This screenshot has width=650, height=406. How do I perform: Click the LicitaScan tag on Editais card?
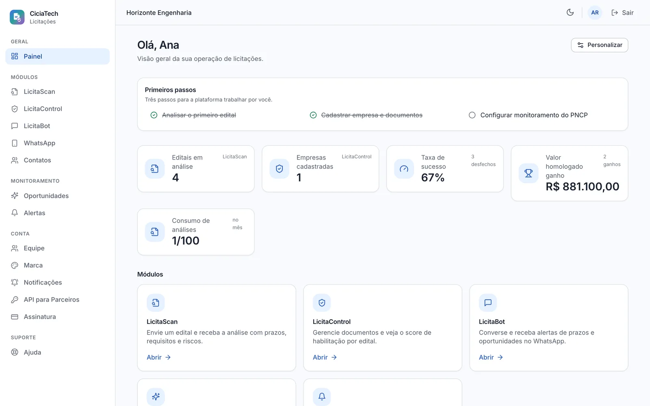pos(234,157)
